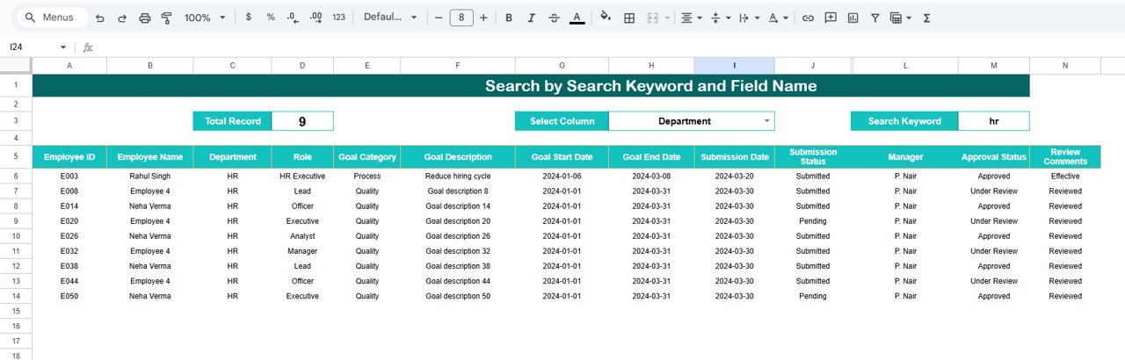Open the 123 number format menu
1125x360 pixels.
pos(338,18)
